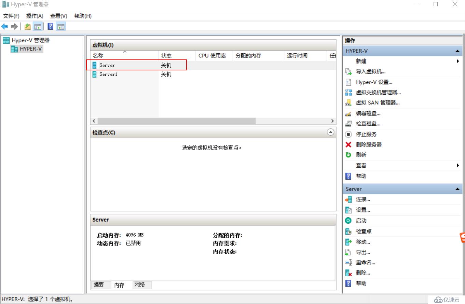This screenshot has height=304, width=465.
Task: Click the Hyper-V 设置 icon
Action: 348,82
